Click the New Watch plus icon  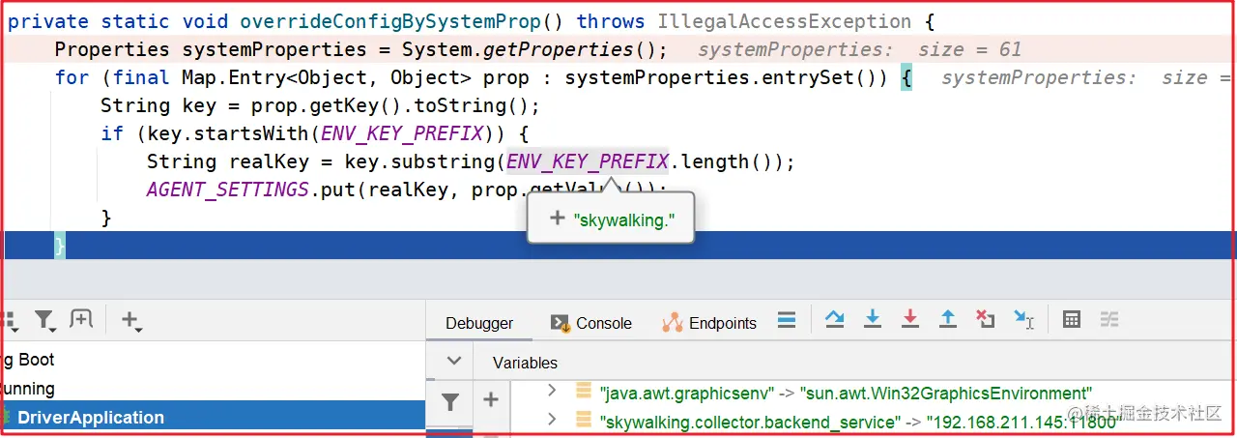click(x=491, y=398)
